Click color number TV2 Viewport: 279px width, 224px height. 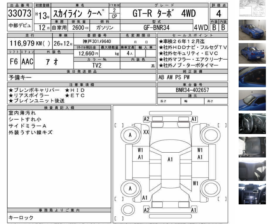click(x=97, y=65)
